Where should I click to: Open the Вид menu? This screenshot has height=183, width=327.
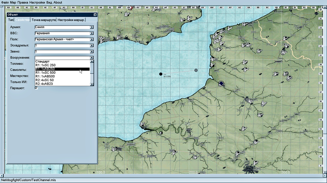(x=49, y=3)
